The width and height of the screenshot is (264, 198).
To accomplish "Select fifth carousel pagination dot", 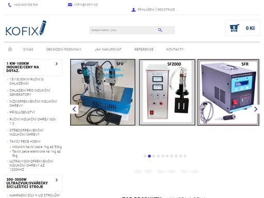I will point(163,156).
